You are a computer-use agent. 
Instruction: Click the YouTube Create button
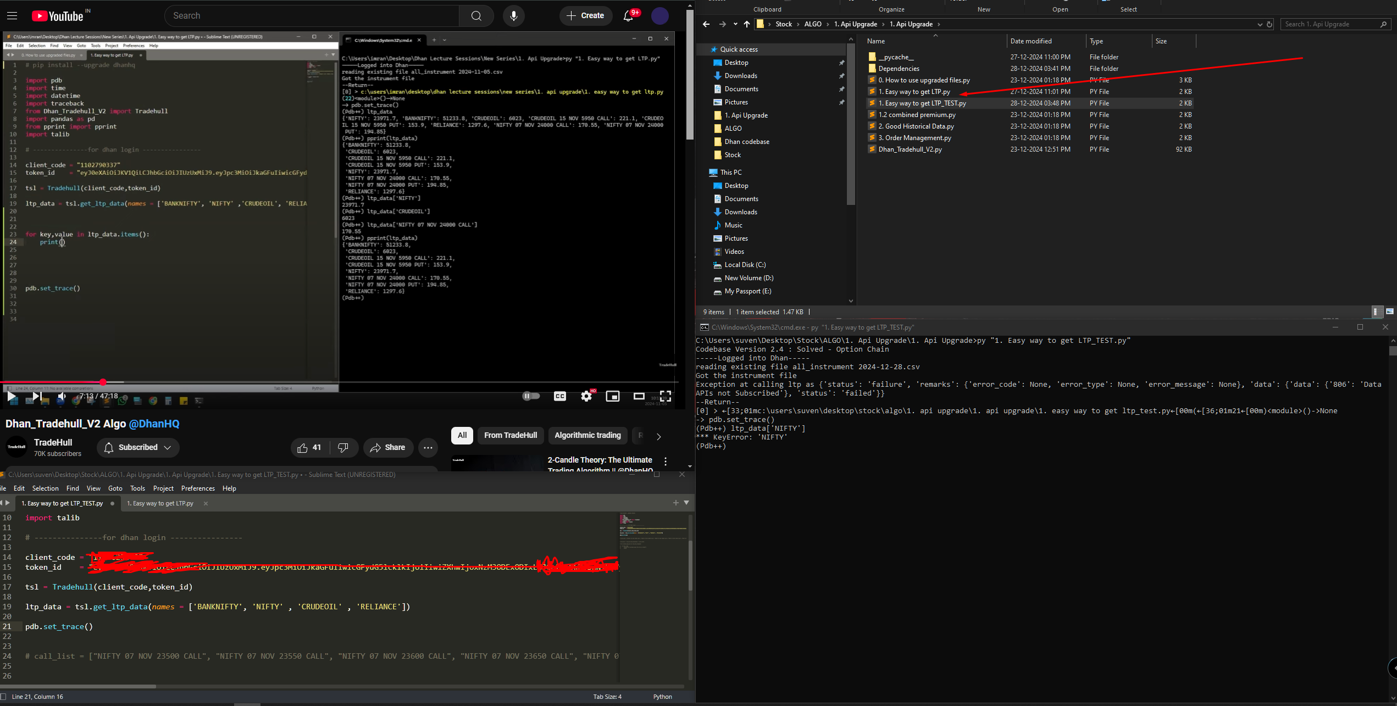(x=586, y=16)
